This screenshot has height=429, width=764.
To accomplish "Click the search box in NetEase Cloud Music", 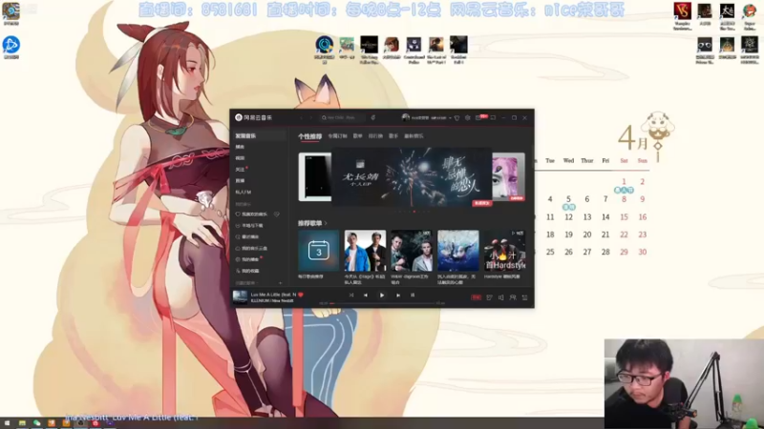I will [x=342, y=117].
